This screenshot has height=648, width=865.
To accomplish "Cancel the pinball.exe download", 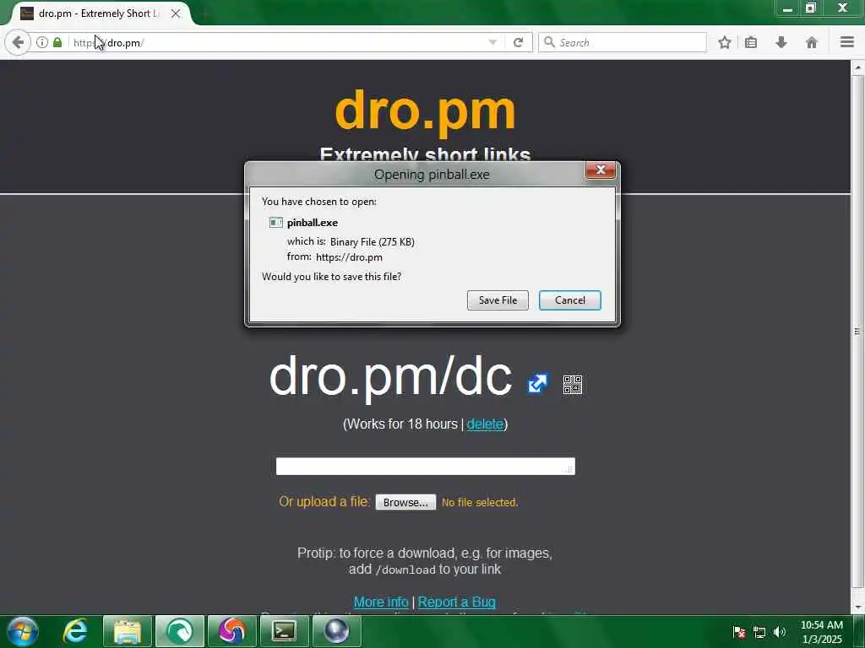I will [570, 300].
